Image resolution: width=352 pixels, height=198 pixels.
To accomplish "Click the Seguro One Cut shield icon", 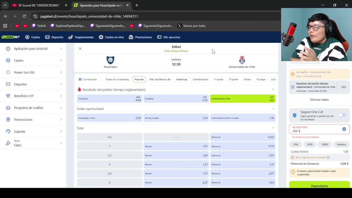I will (x=294, y=116).
